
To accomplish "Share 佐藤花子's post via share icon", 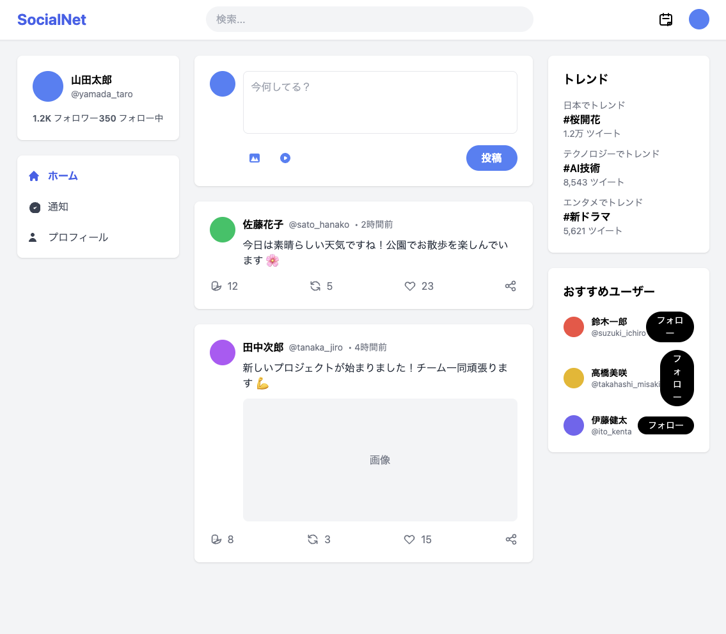I will (510, 286).
